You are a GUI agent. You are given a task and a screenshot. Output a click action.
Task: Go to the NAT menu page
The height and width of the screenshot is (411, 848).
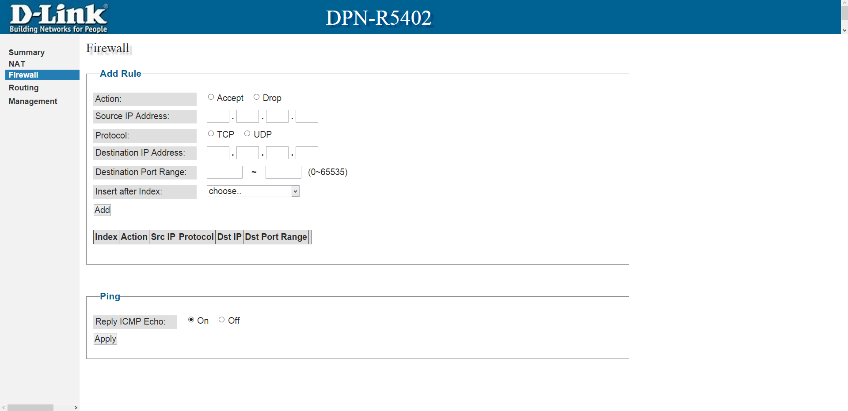[x=17, y=64]
